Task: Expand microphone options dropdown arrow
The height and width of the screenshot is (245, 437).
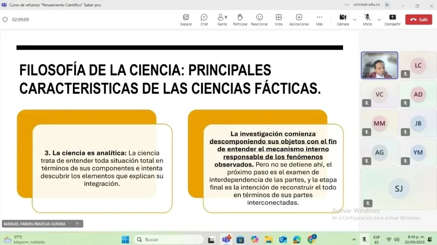Action: click(379, 20)
